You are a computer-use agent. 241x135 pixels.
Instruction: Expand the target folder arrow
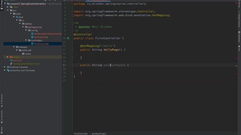click(x=8, y=57)
